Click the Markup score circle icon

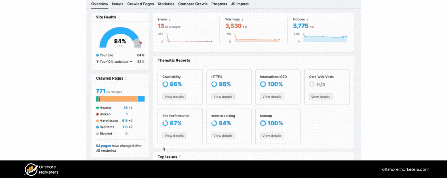tap(263, 123)
